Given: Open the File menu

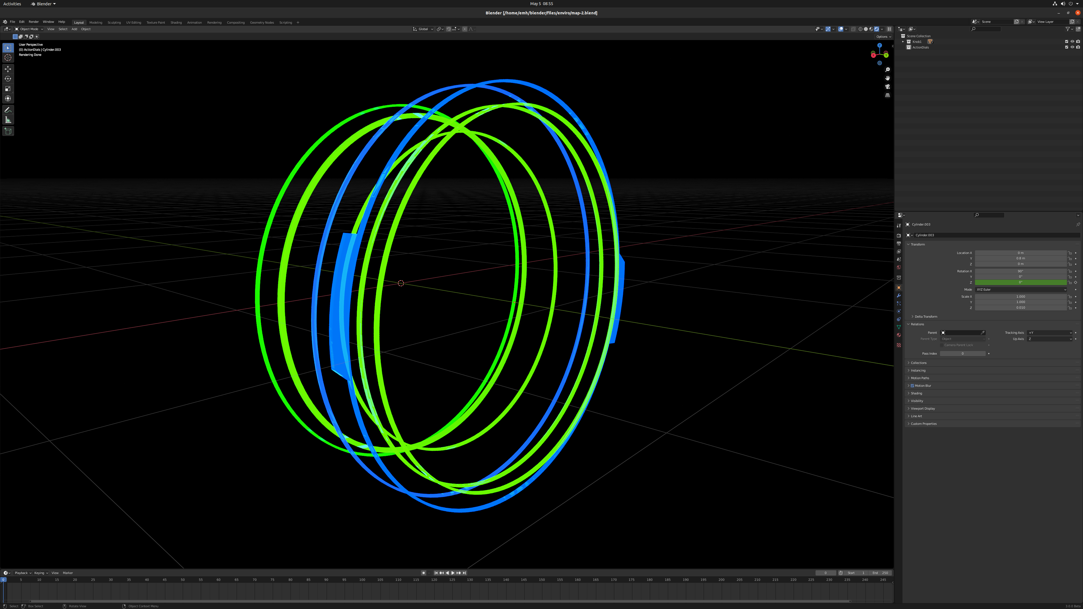Looking at the screenshot, I should click(12, 22).
